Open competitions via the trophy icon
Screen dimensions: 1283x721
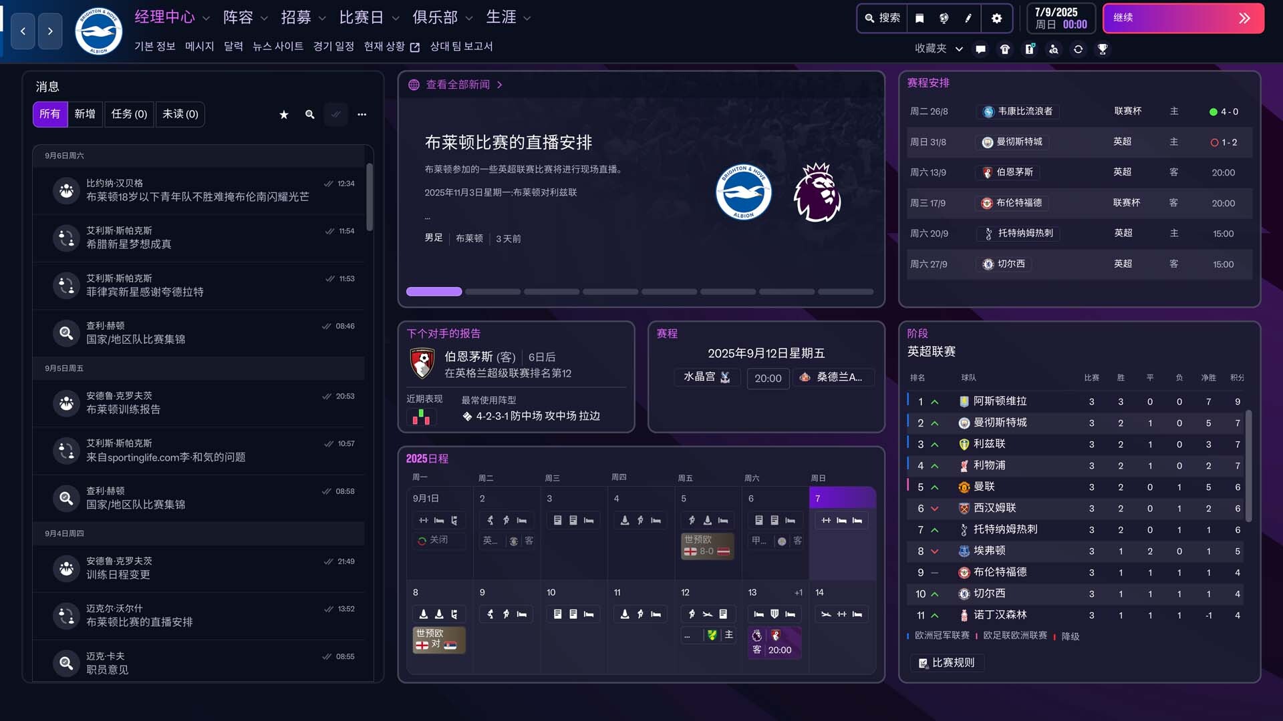1103,49
